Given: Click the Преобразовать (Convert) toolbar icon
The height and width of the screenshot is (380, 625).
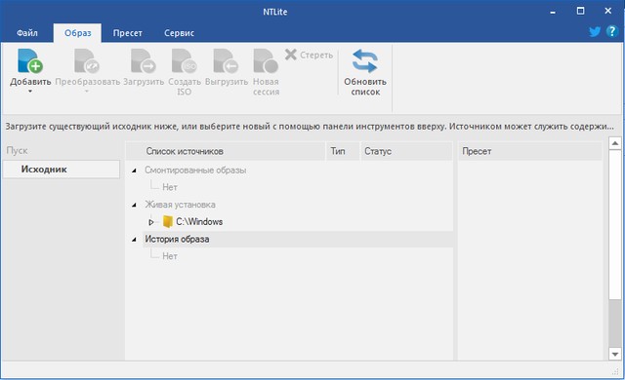Looking at the screenshot, I should tap(87, 61).
